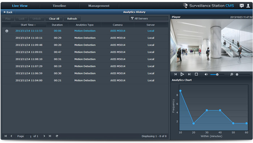This screenshot has width=253, height=143.
Task: Select the 11:09:01 motion detection event row
Action: pos(85,52)
